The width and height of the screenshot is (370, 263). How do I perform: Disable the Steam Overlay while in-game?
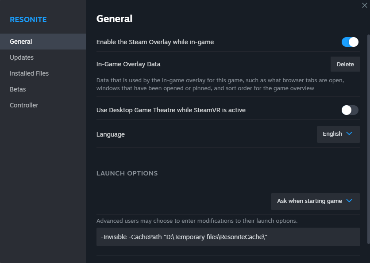click(x=350, y=42)
